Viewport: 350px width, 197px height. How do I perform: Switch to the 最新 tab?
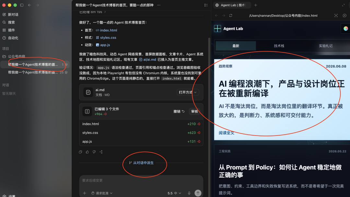(x=236, y=46)
